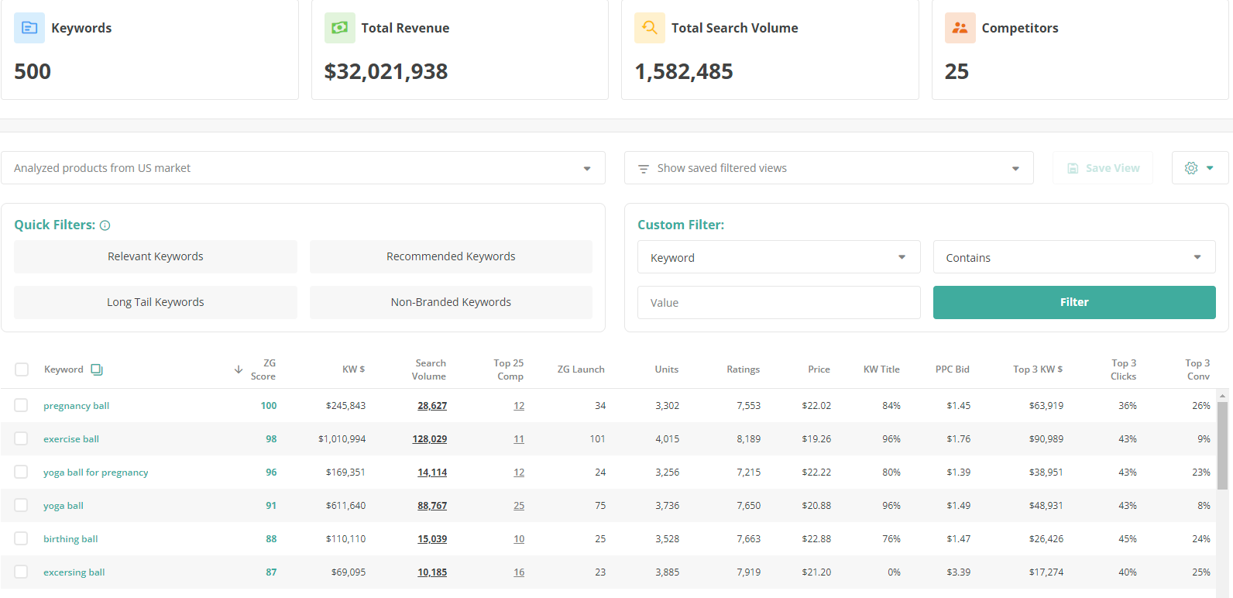This screenshot has height=598, width=1233.
Task: Click the table vertical scrollbar thumb
Action: tap(1222, 445)
